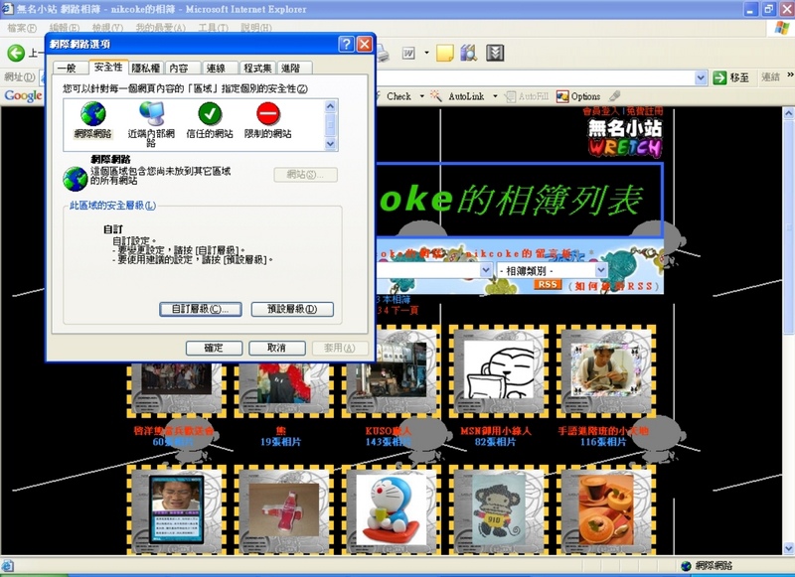Expand the toolbar overflow chevron next to 連結
Viewport: 795px width, 577px height.
click(790, 75)
